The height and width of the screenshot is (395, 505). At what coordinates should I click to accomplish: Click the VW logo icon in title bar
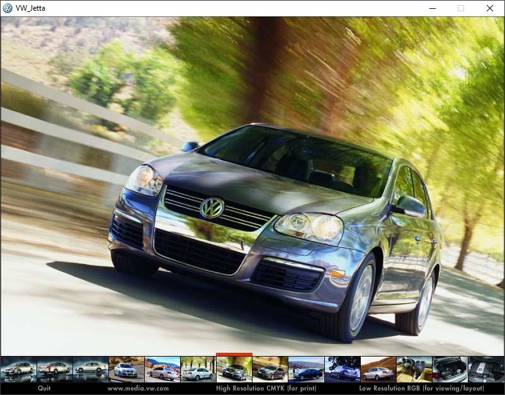[x=7, y=8]
